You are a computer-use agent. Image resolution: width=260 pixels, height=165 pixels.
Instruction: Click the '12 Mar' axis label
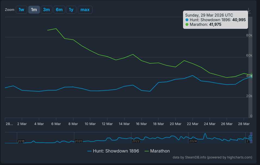coord(107,124)
